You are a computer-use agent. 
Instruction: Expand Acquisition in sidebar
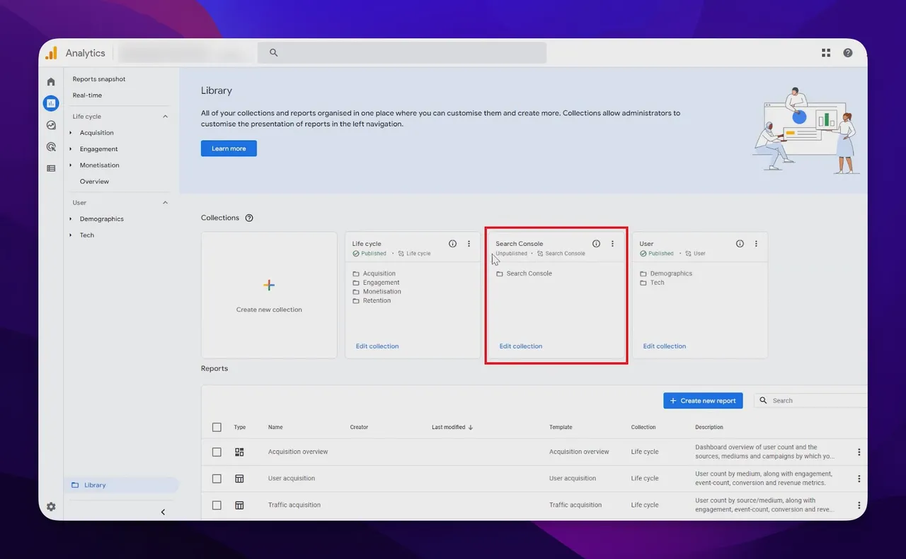click(71, 133)
